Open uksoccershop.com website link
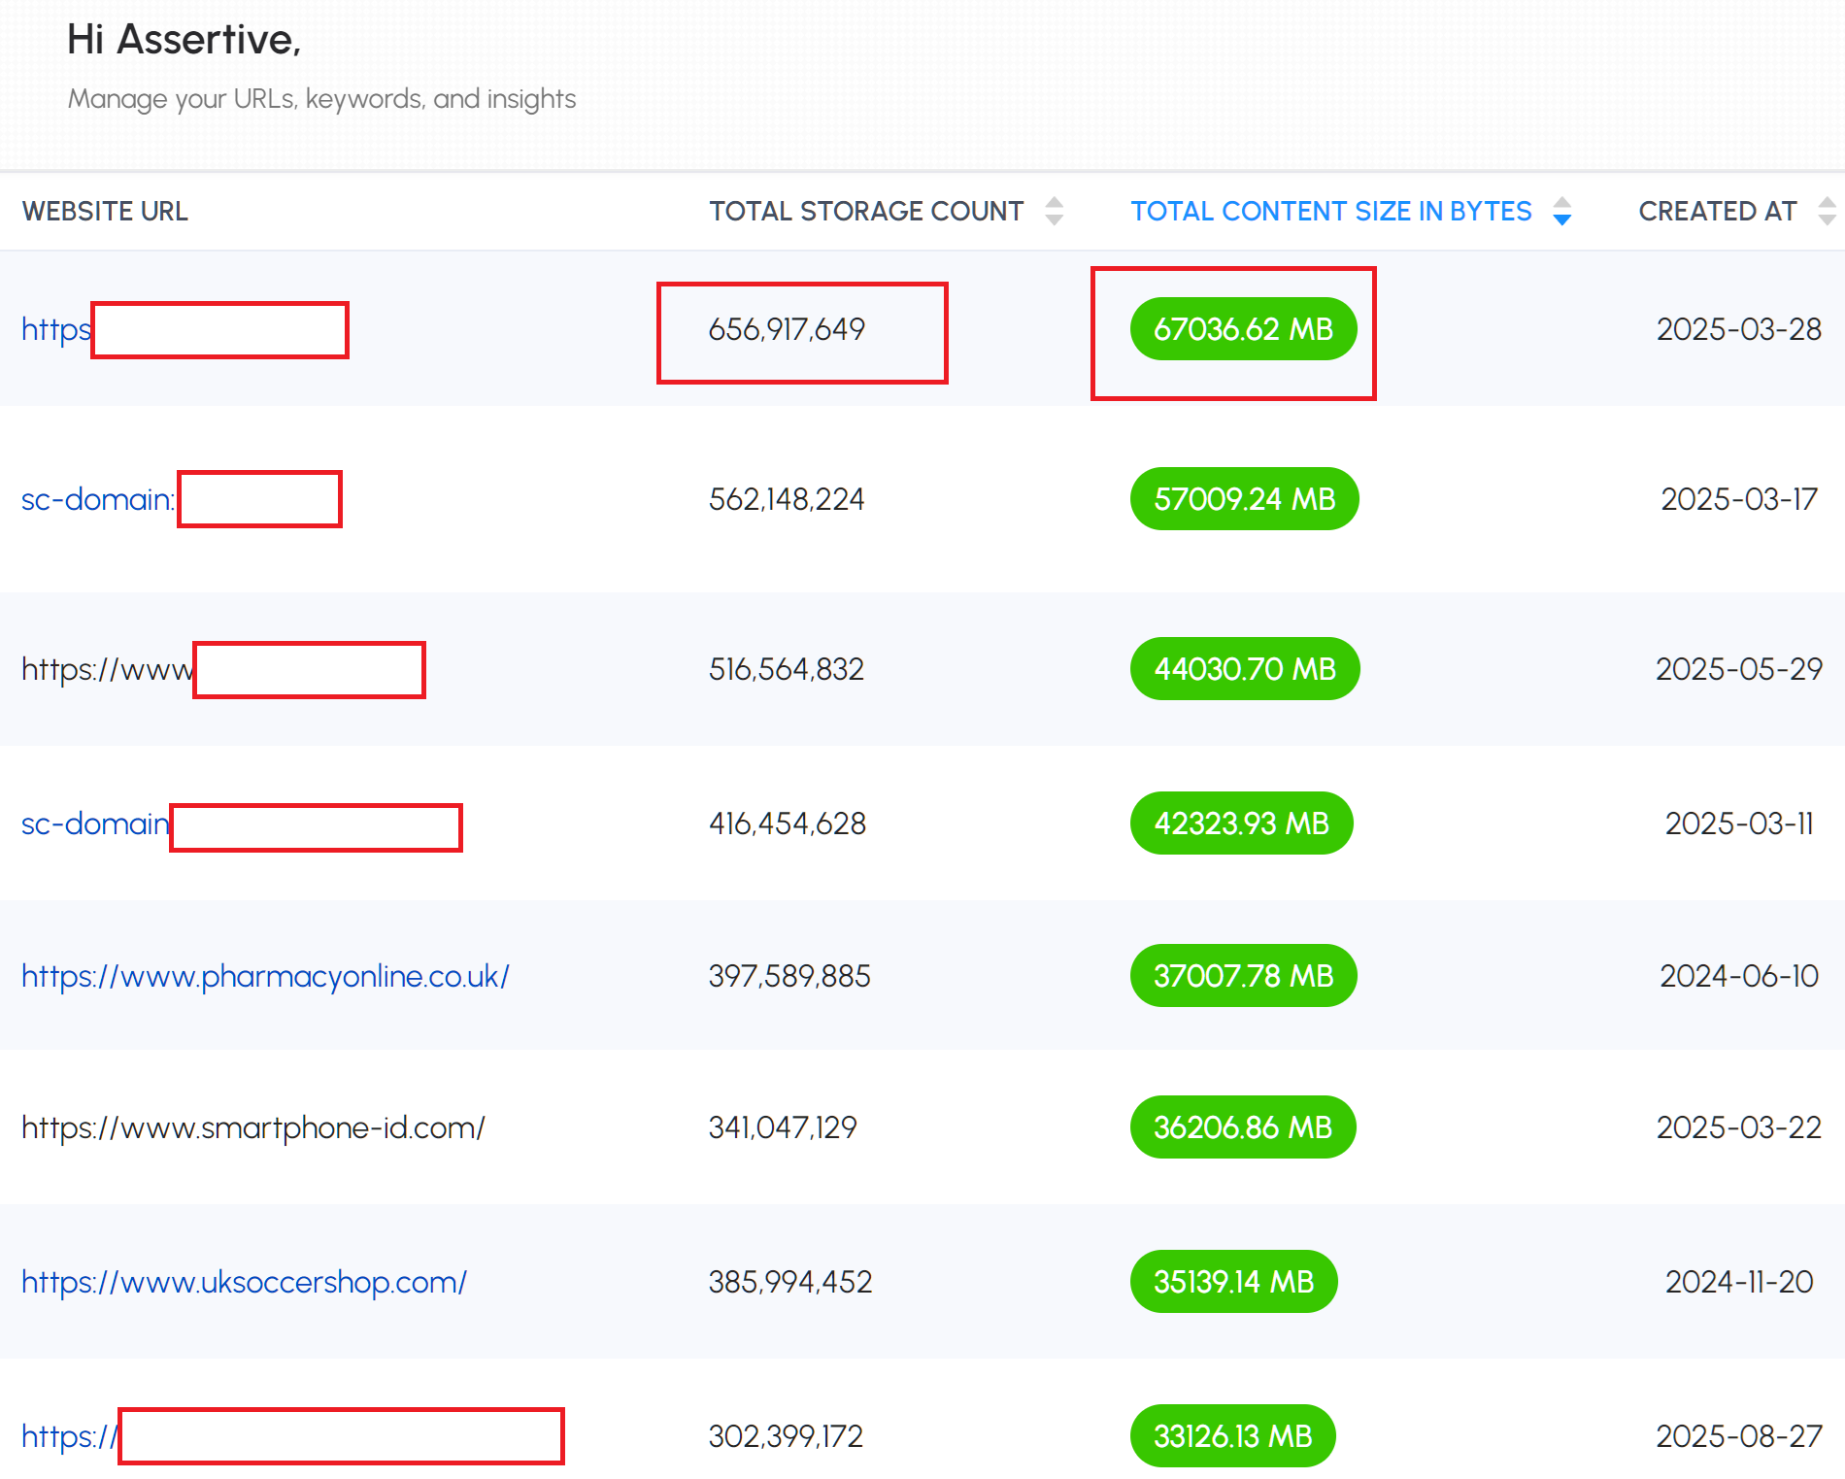Screen dimensions: 1845x1479 tap(244, 1282)
